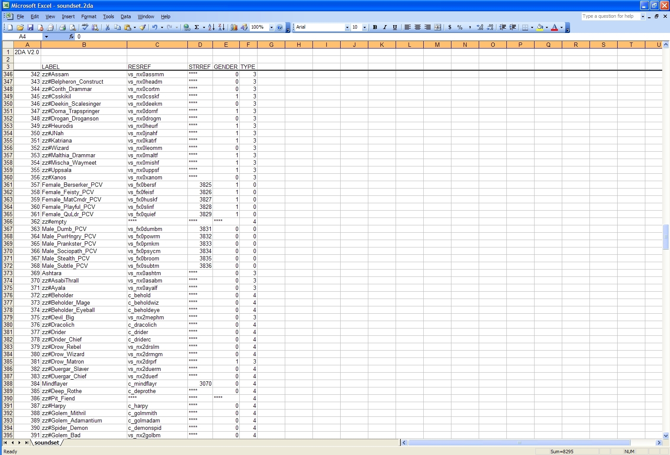This screenshot has width=670, height=455.
Task: Open the Name Box dropdown arrow
Action: click(x=46, y=37)
